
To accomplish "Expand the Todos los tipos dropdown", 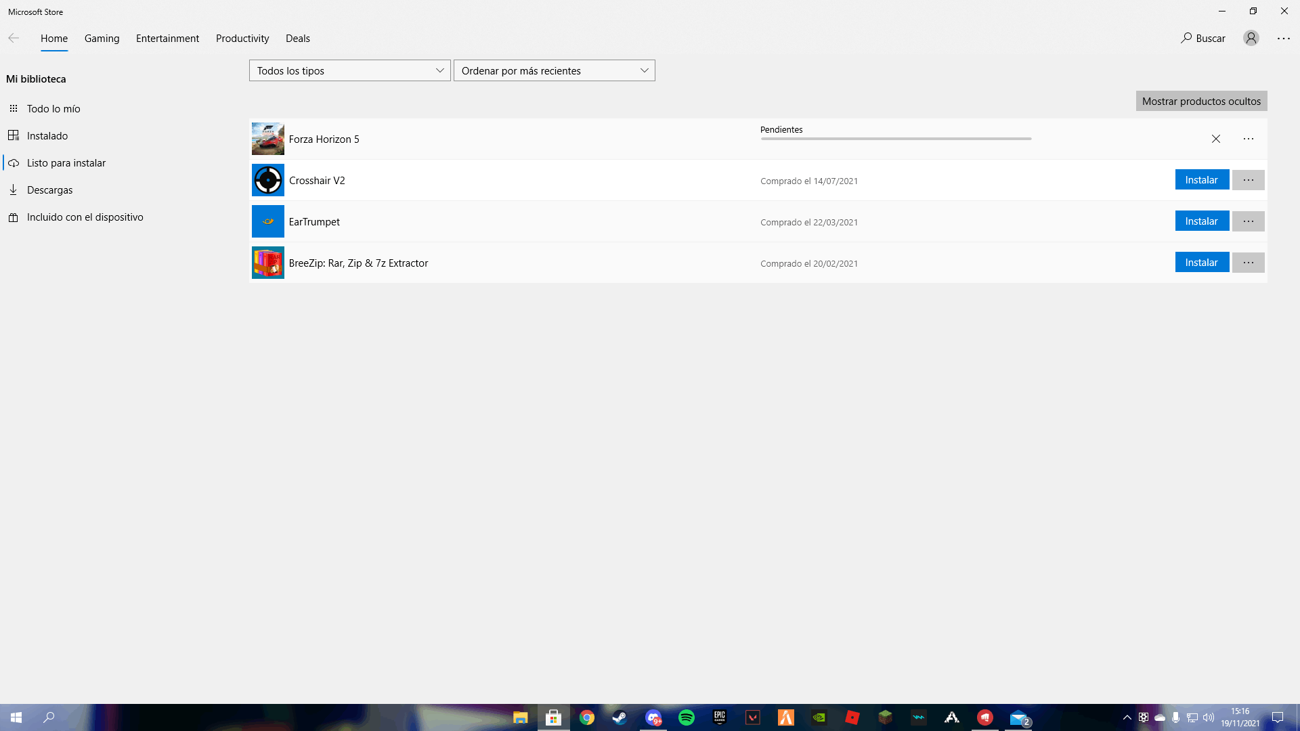I will coord(349,70).
